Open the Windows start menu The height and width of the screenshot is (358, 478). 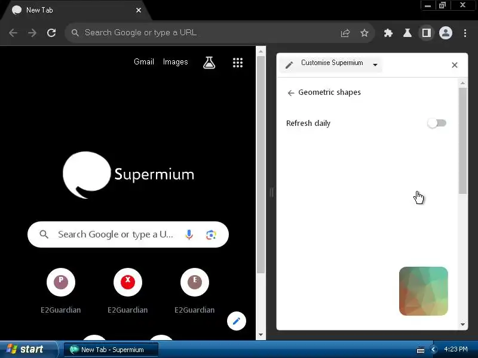pos(28,349)
